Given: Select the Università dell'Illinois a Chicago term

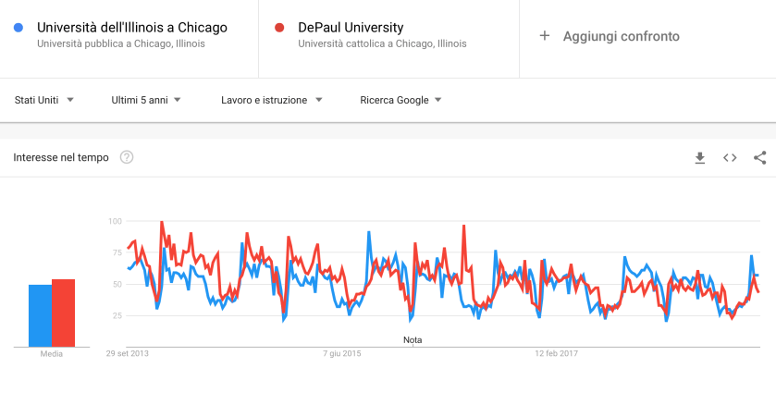Looking at the screenshot, I should point(132,28).
